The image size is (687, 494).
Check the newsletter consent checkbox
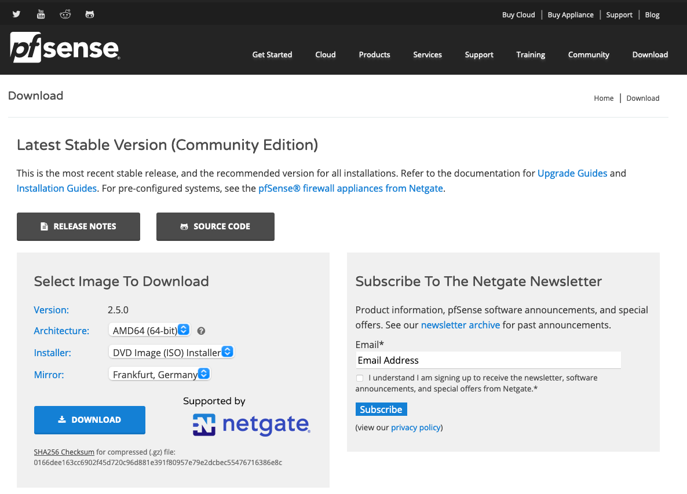point(360,378)
